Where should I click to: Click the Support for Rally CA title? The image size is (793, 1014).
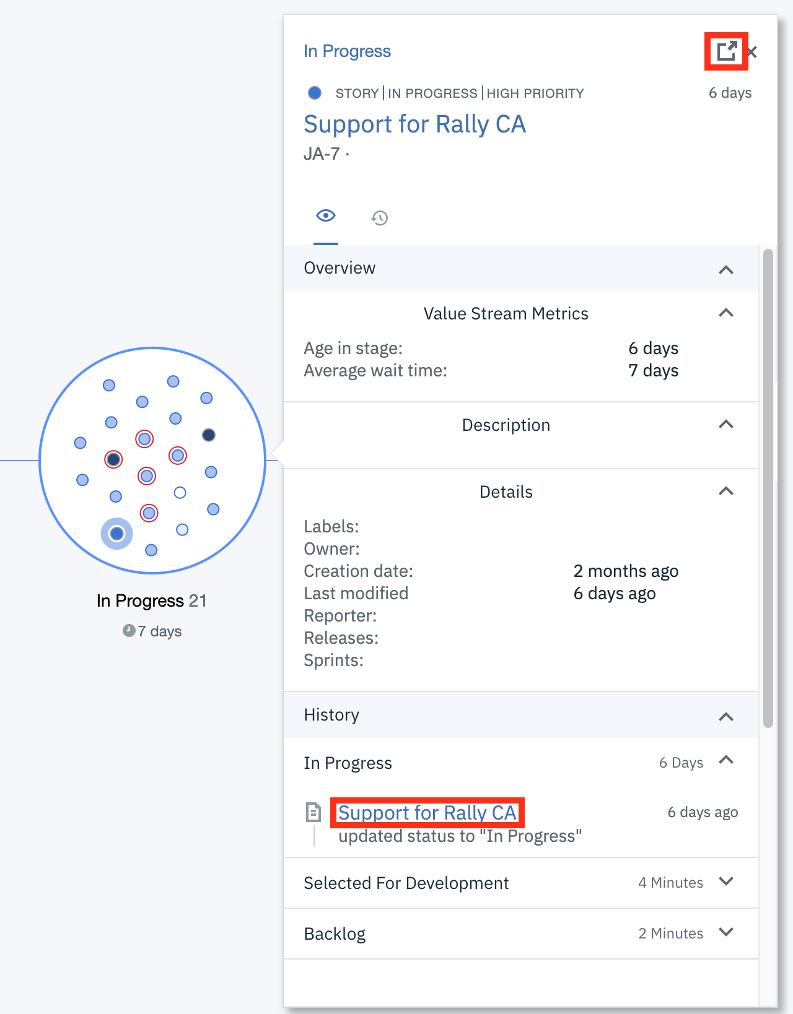(414, 124)
